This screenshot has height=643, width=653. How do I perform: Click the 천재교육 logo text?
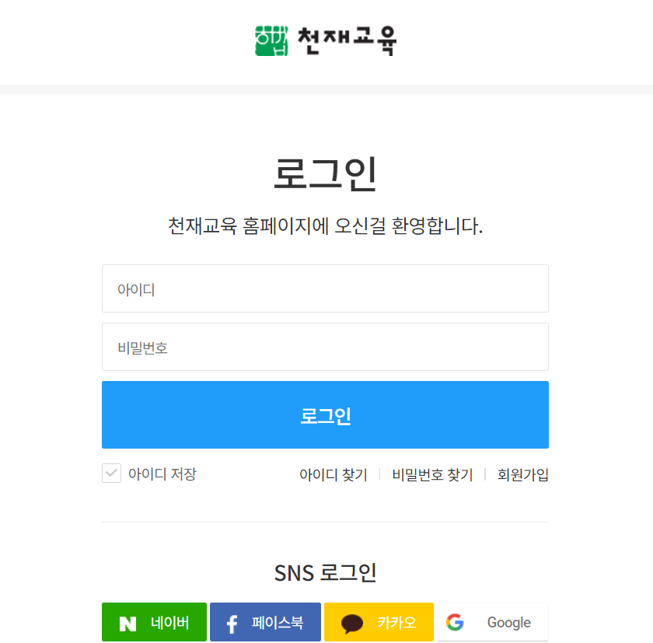[x=348, y=41]
